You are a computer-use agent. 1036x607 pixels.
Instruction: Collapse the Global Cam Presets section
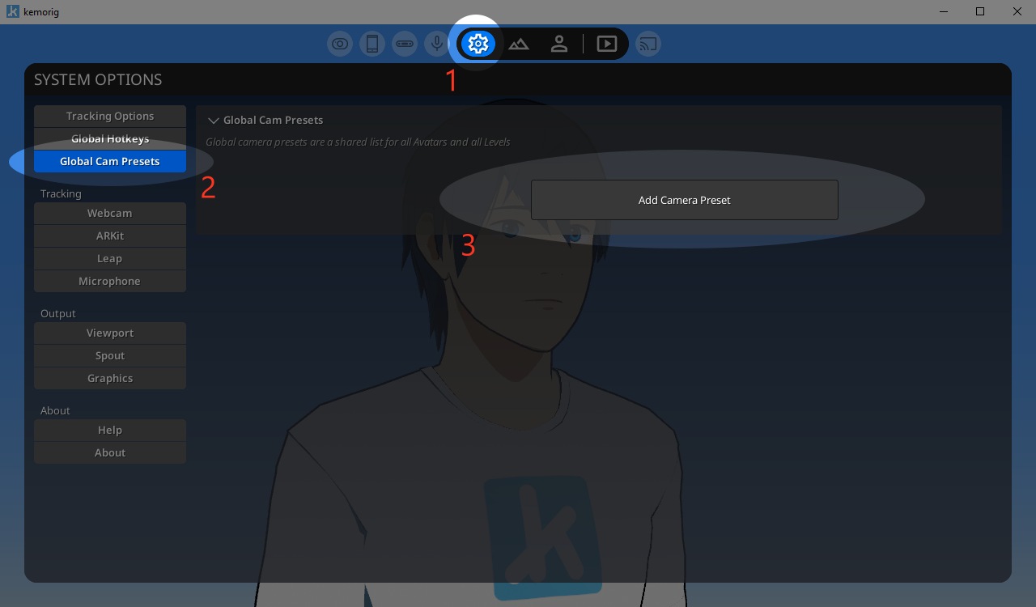pos(214,121)
